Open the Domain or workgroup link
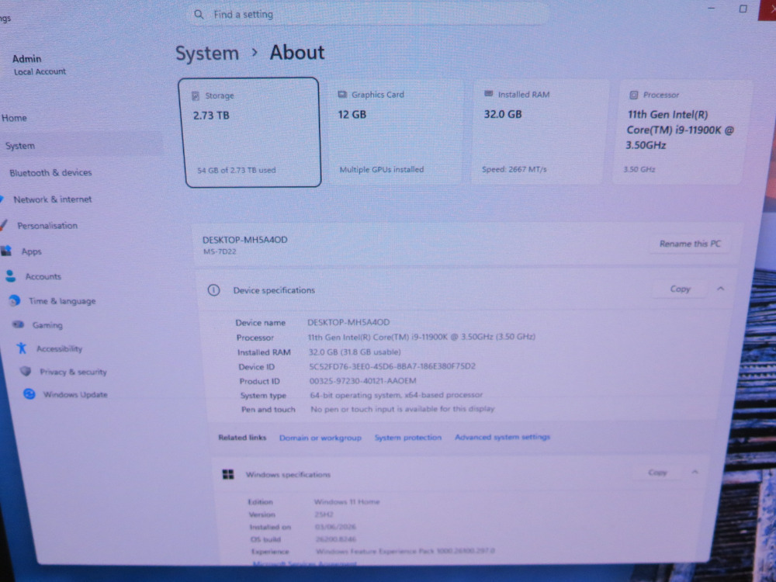This screenshot has width=776, height=582. [x=320, y=438]
